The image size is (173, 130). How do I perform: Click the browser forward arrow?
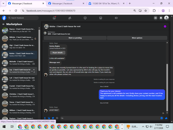[10, 11]
